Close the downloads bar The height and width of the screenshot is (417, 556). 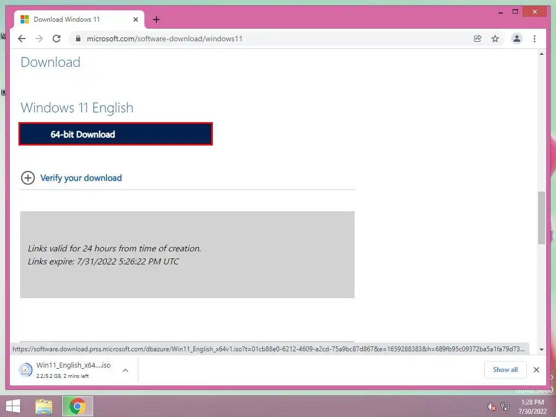point(536,370)
